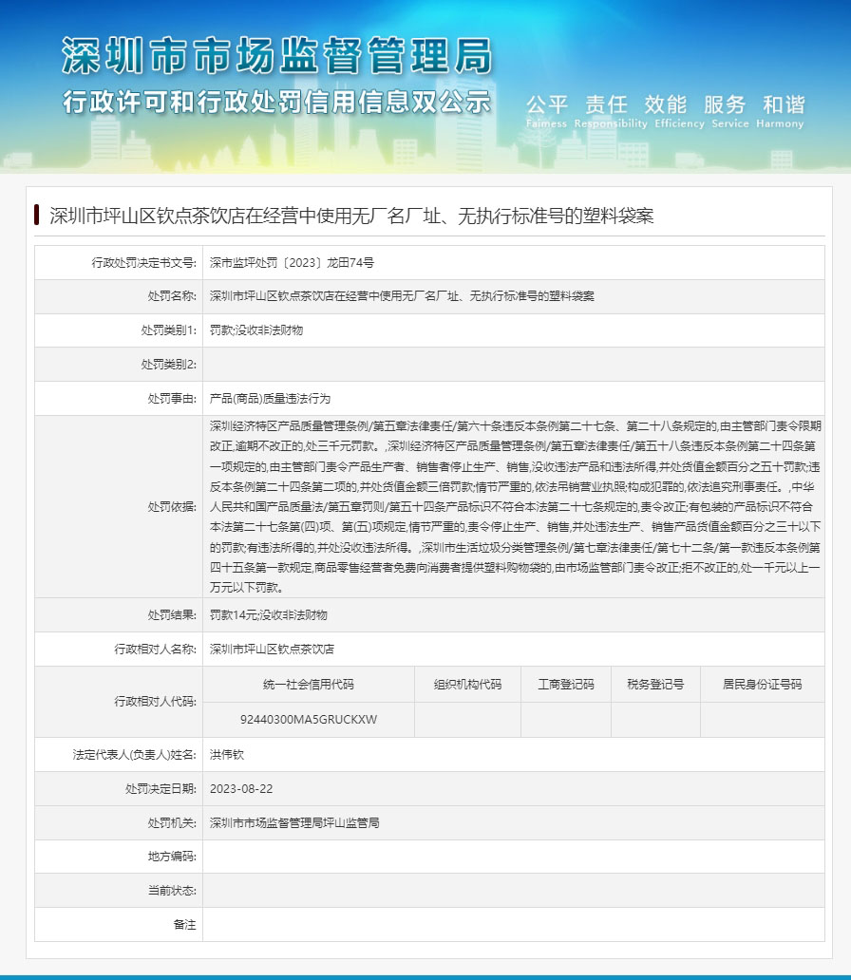Click the "工商登记码" column header
The width and height of the screenshot is (851, 980).
pos(566,685)
